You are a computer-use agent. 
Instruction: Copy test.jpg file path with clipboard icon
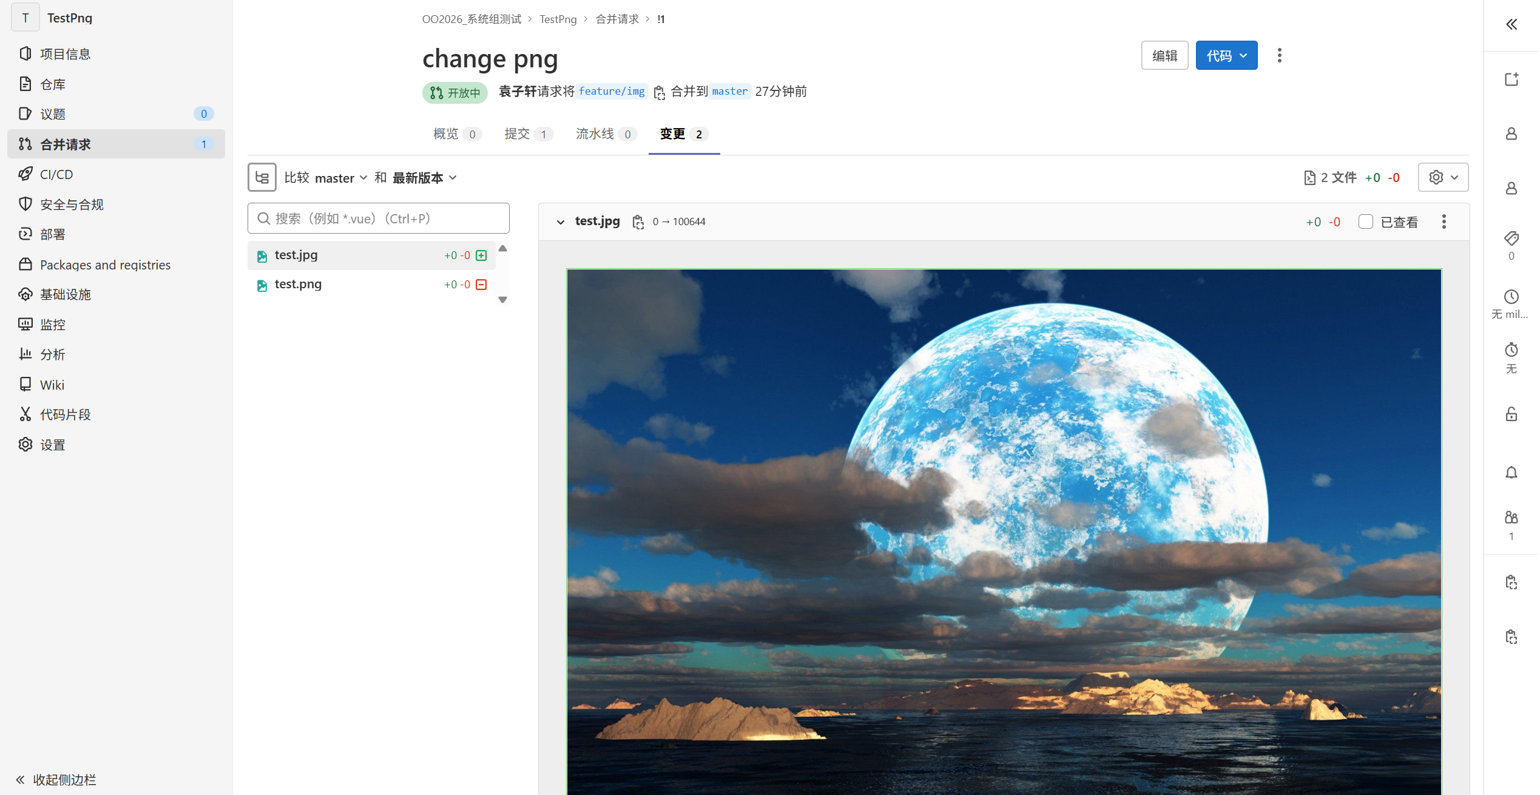[638, 222]
